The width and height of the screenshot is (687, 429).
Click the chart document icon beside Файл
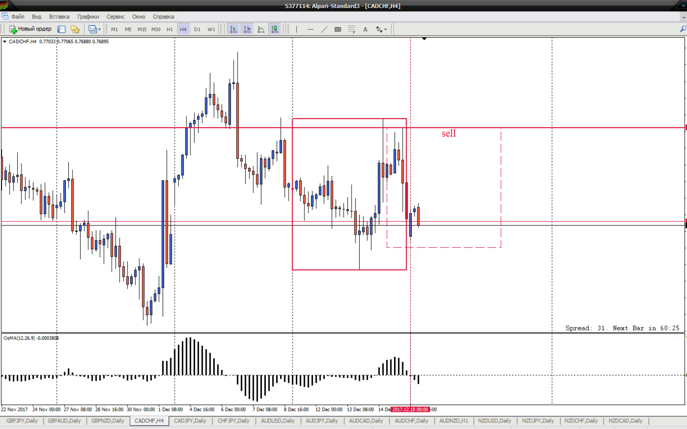(5, 16)
